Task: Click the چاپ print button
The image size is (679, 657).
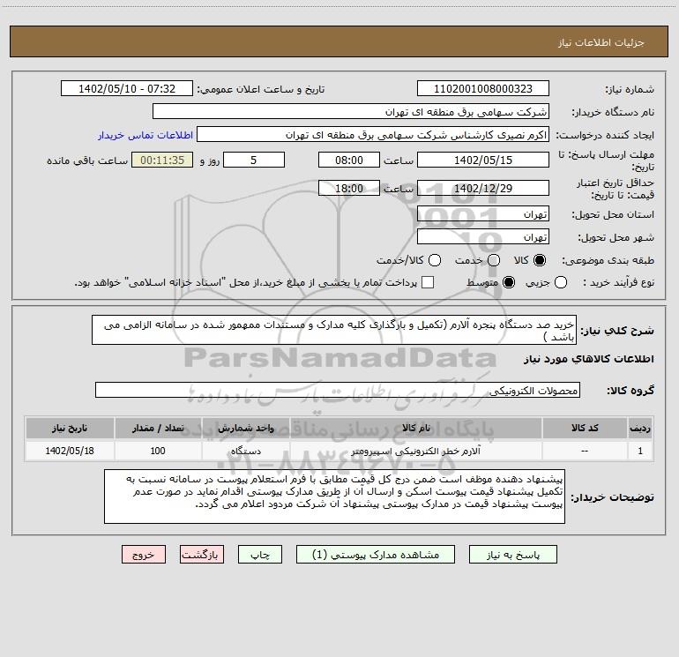Action: tap(260, 555)
